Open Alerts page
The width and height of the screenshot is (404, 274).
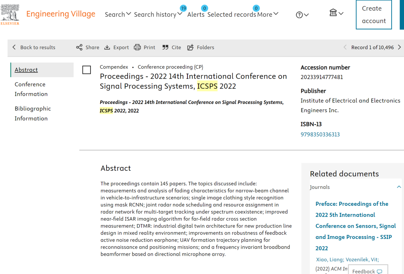tap(196, 15)
